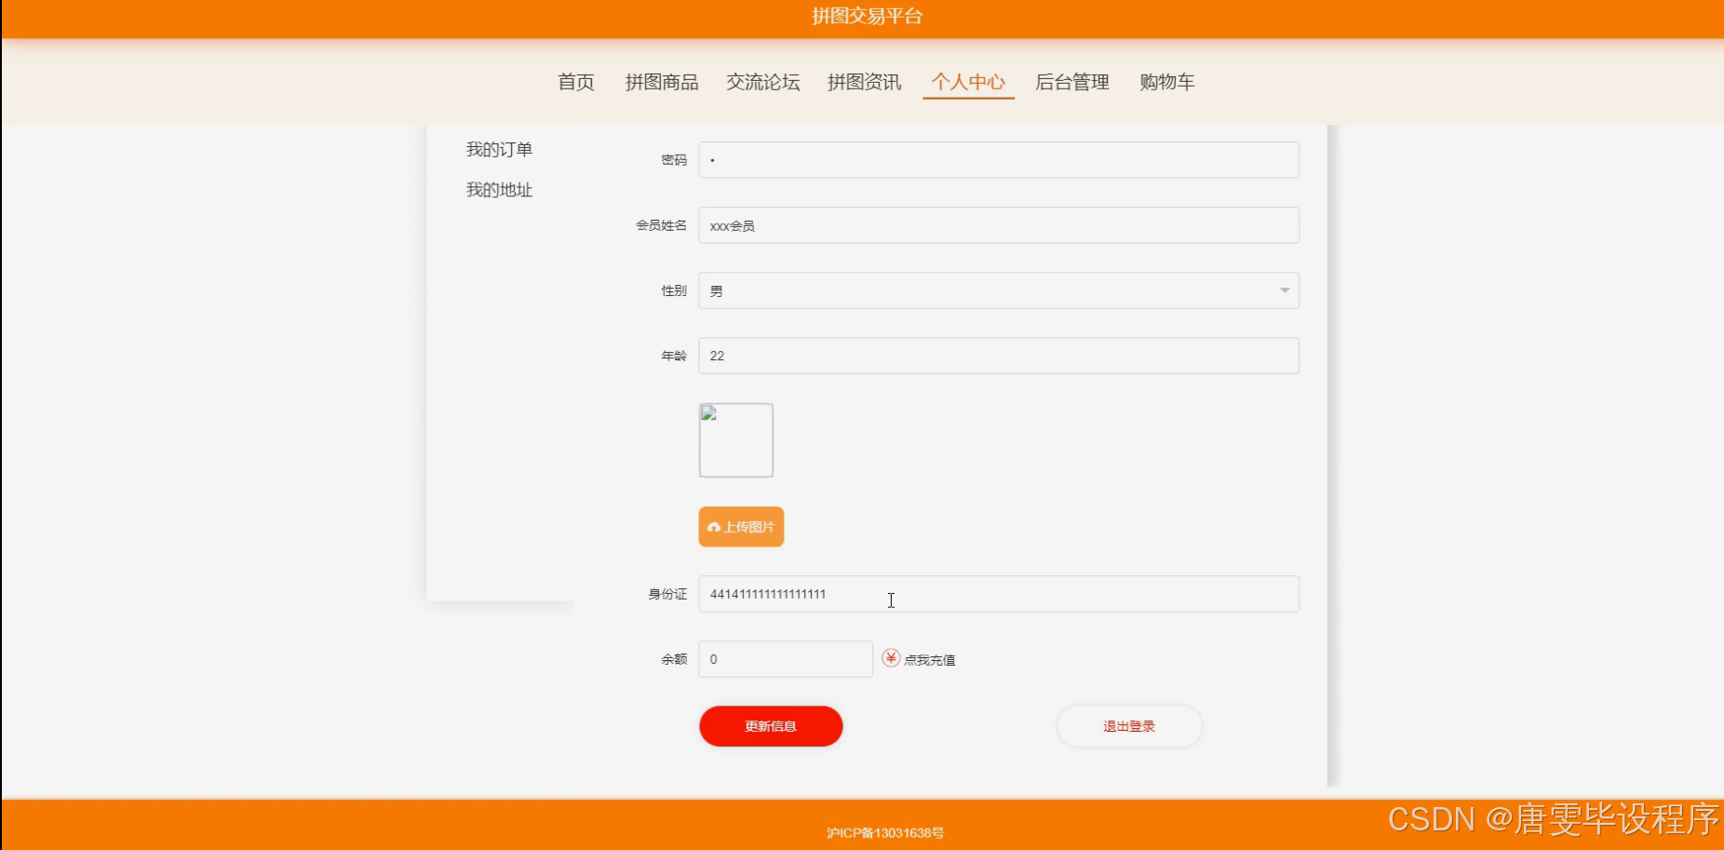The height and width of the screenshot is (850, 1724).
Task: Open 拼图资讯 news page
Action: tap(865, 82)
